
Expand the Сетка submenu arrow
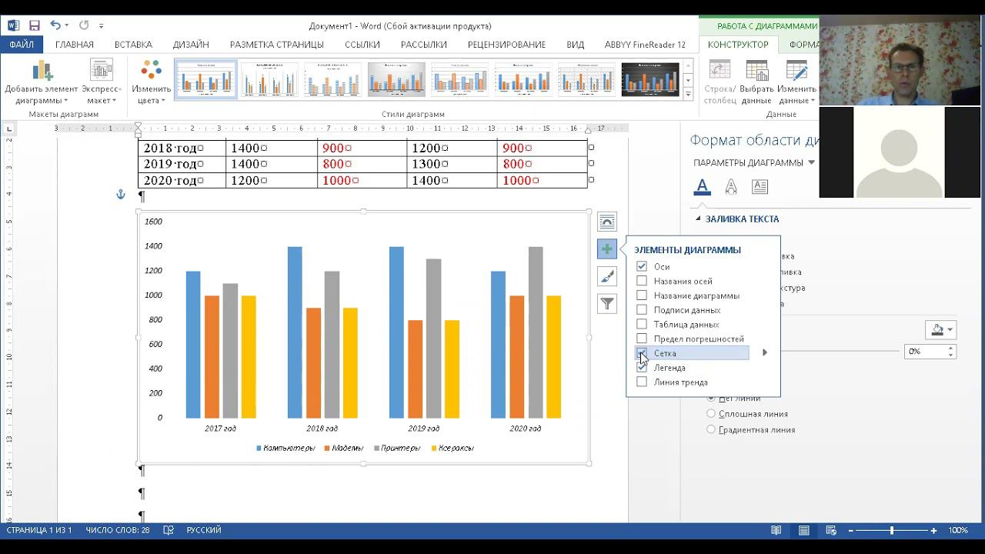pyautogui.click(x=764, y=353)
